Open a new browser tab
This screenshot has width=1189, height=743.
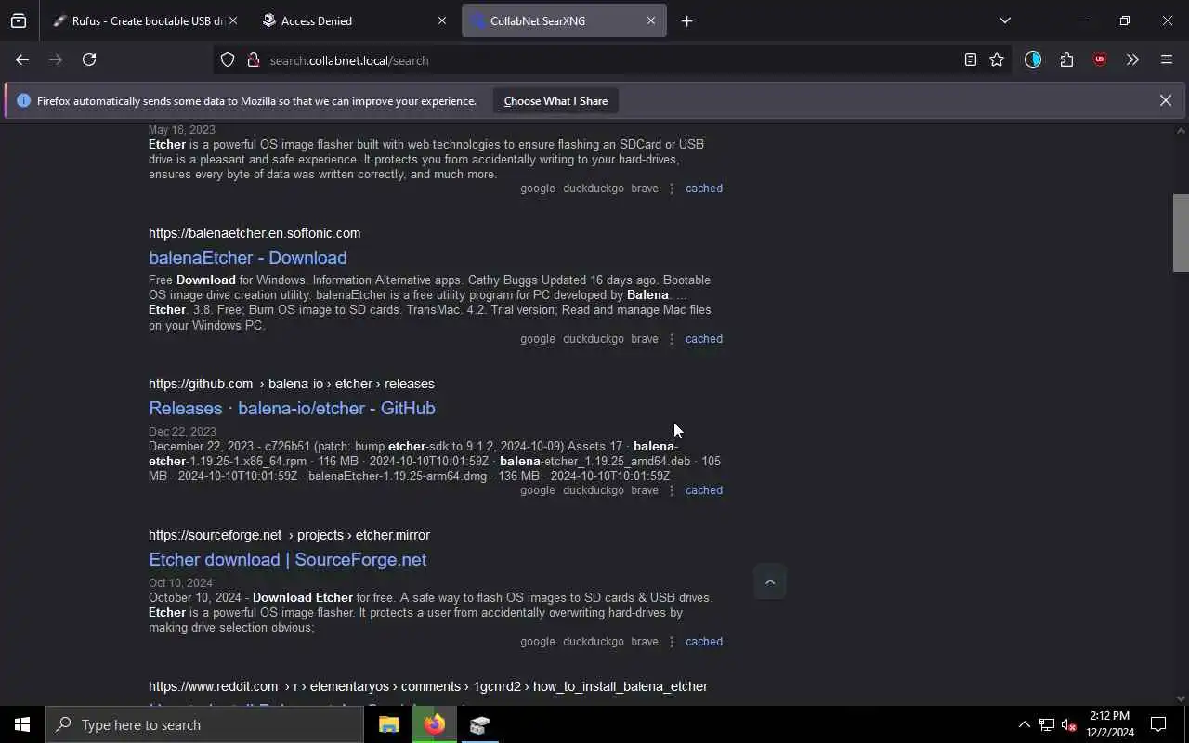pyautogui.click(x=686, y=20)
